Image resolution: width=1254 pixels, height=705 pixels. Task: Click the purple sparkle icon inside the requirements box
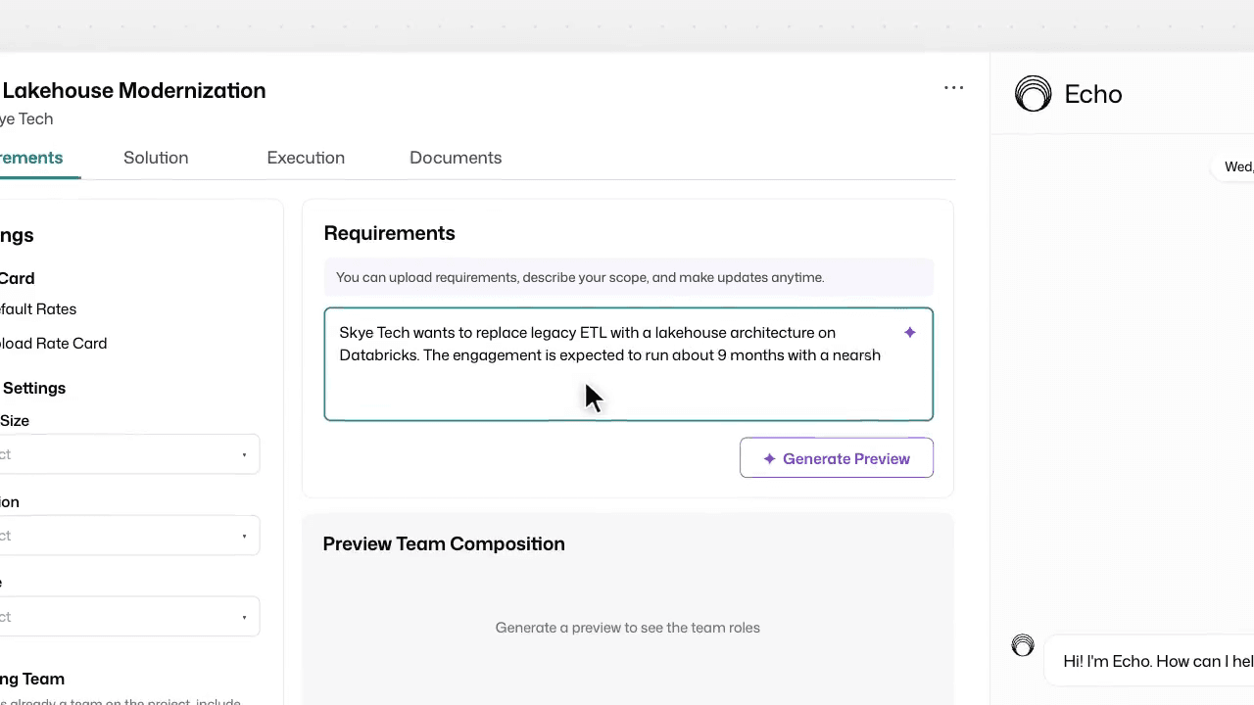(909, 333)
